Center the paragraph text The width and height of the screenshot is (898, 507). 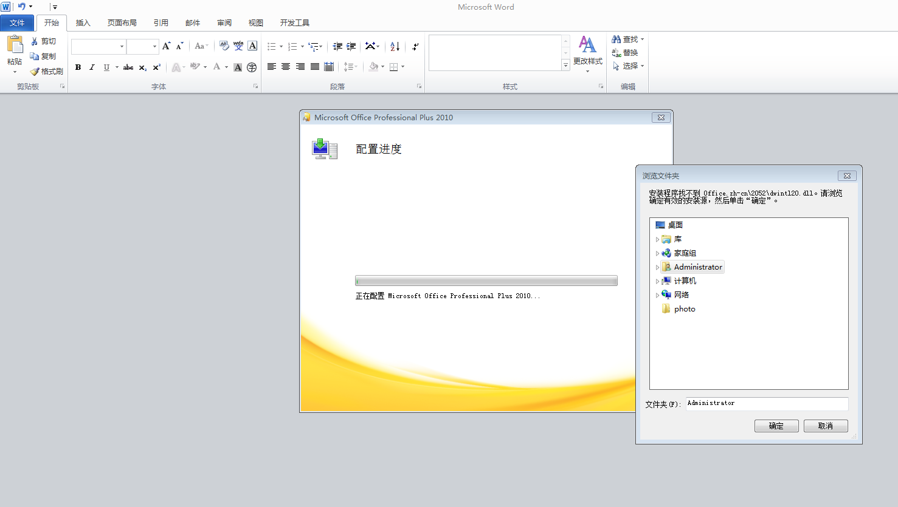[x=286, y=67]
